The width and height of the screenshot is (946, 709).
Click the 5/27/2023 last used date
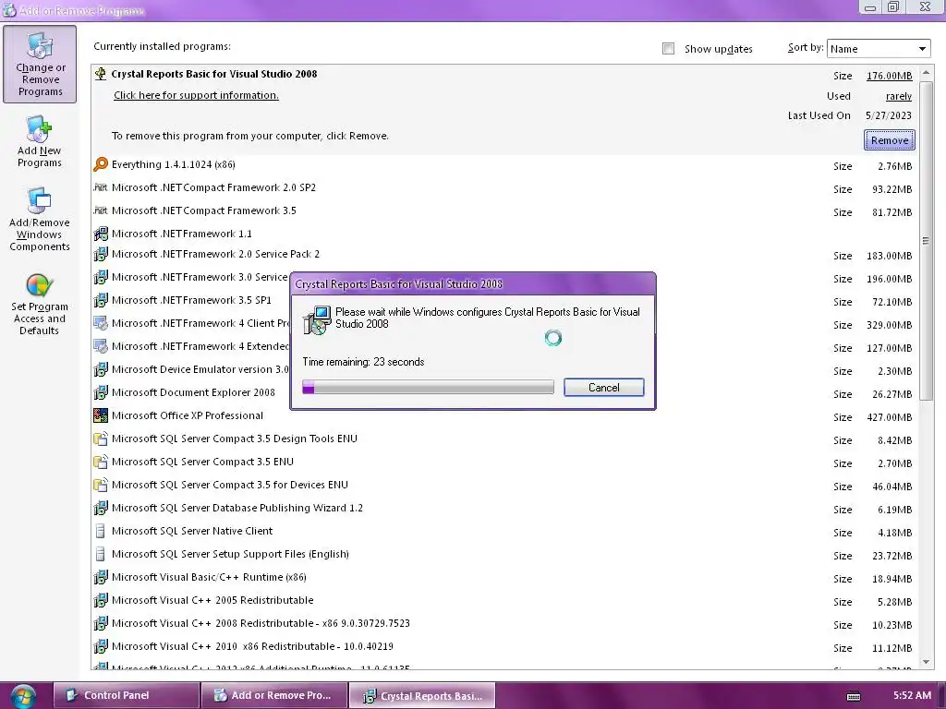888,115
